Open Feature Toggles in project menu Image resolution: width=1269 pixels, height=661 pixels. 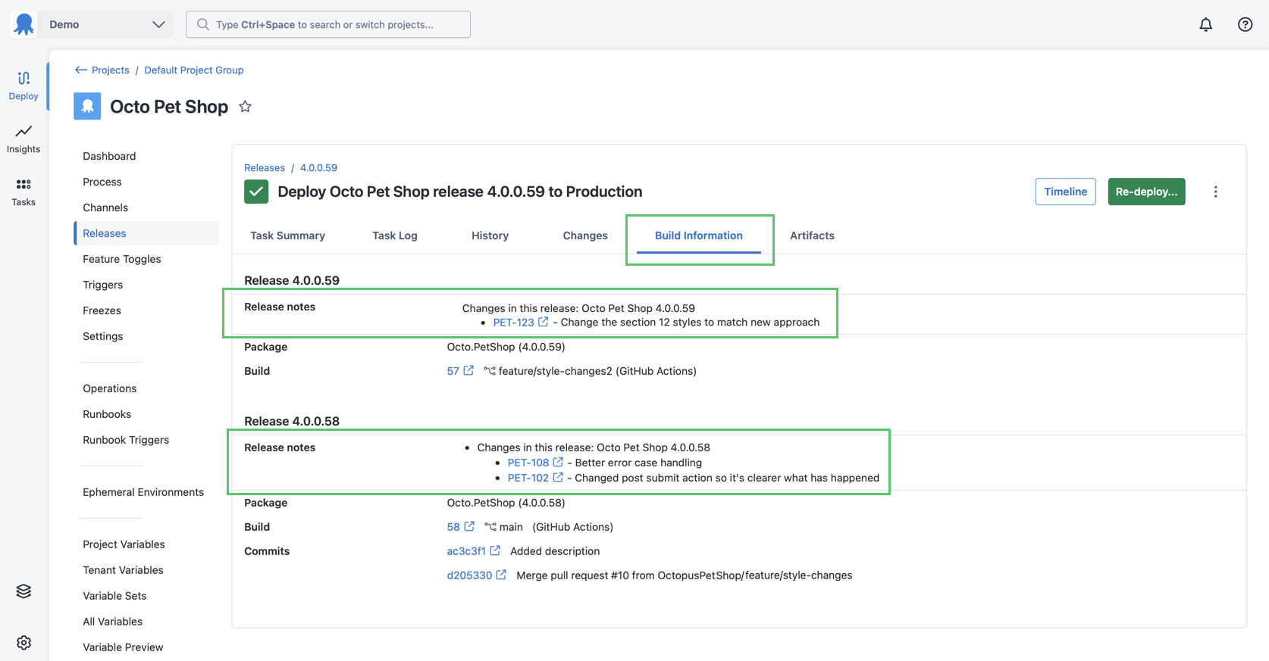tap(122, 259)
